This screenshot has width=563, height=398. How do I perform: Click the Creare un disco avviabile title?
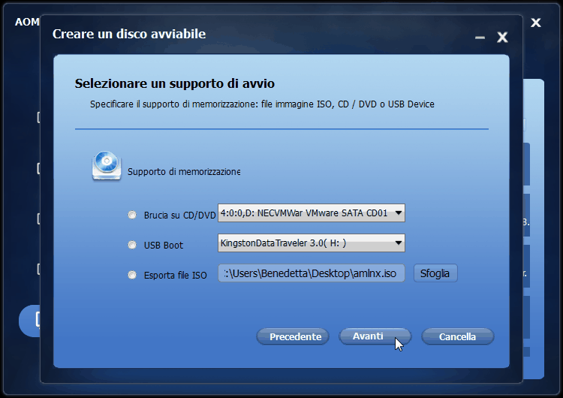pyautogui.click(x=129, y=34)
